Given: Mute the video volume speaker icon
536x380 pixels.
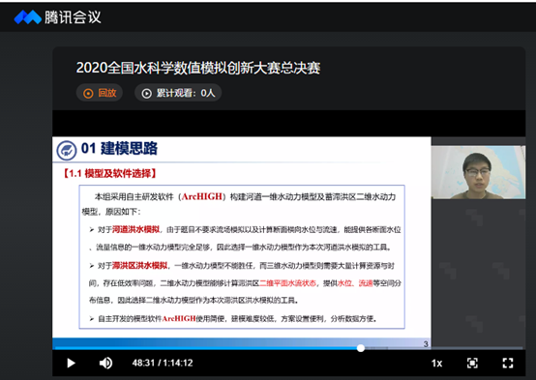Looking at the screenshot, I should coord(105,363).
